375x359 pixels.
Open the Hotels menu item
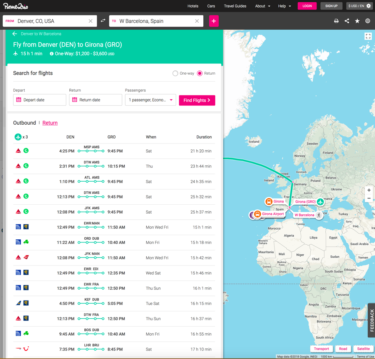193,6
